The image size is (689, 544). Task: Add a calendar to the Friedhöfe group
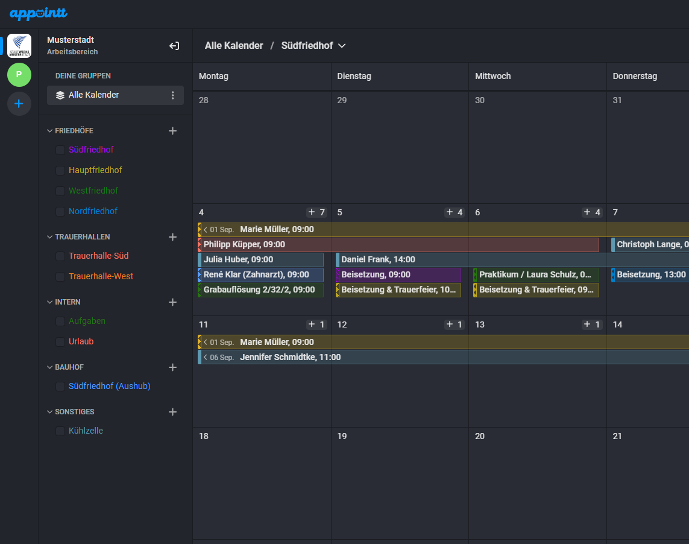pyautogui.click(x=172, y=131)
